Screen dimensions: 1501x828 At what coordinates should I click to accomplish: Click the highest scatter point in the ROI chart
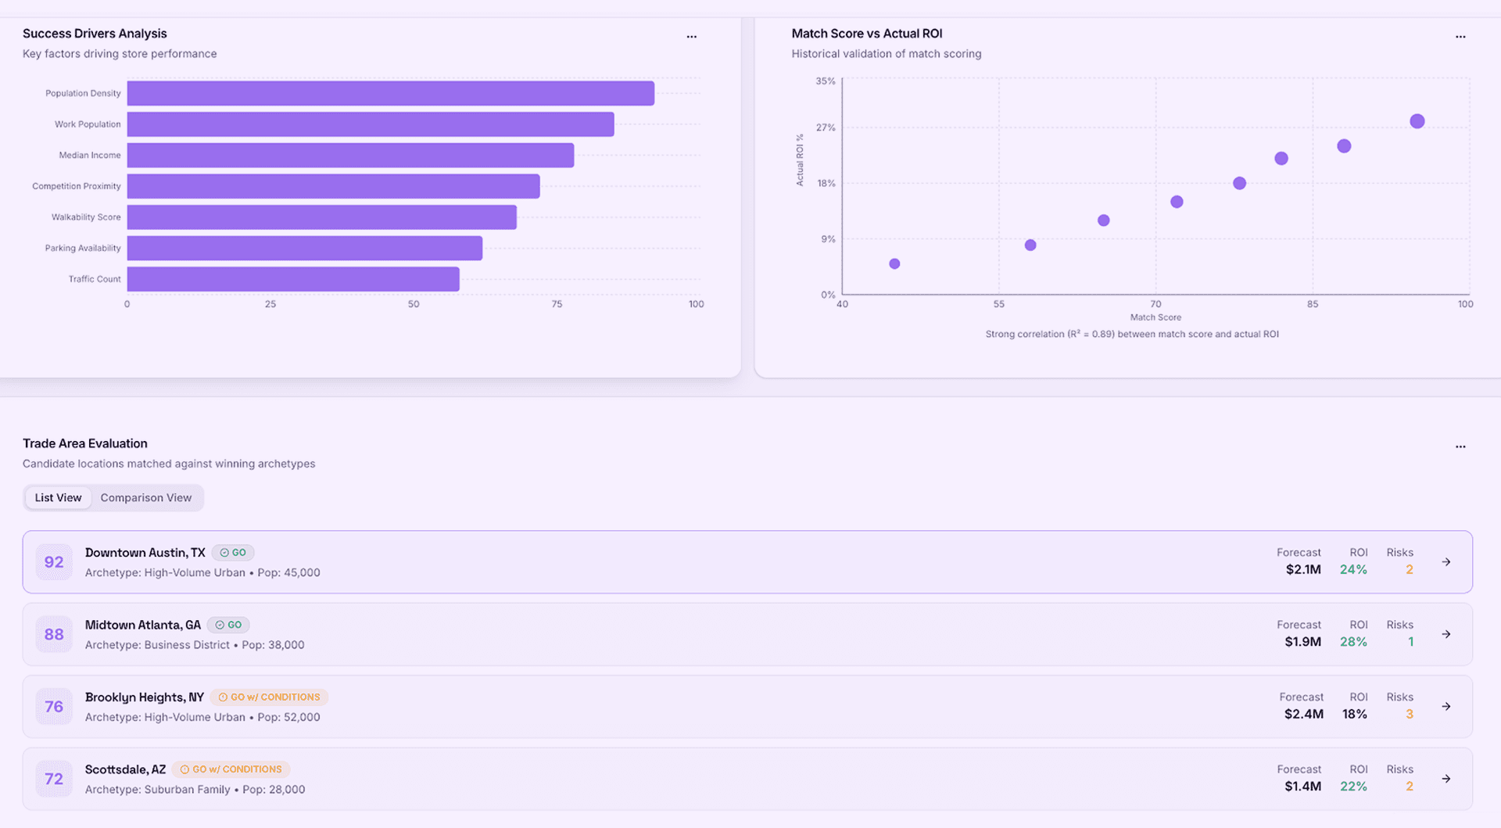tap(1418, 121)
